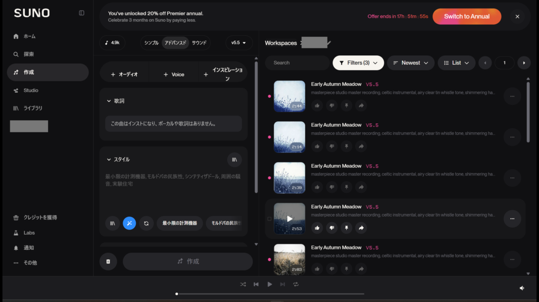The width and height of the screenshot is (539, 302).
Task: Add オーディオ with the plus button
Action: tap(124, 74)
